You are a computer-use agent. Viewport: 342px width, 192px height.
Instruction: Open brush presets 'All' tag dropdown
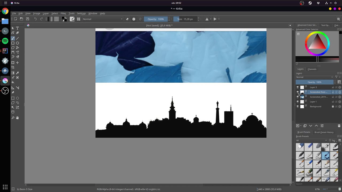[x=312, y=140]
